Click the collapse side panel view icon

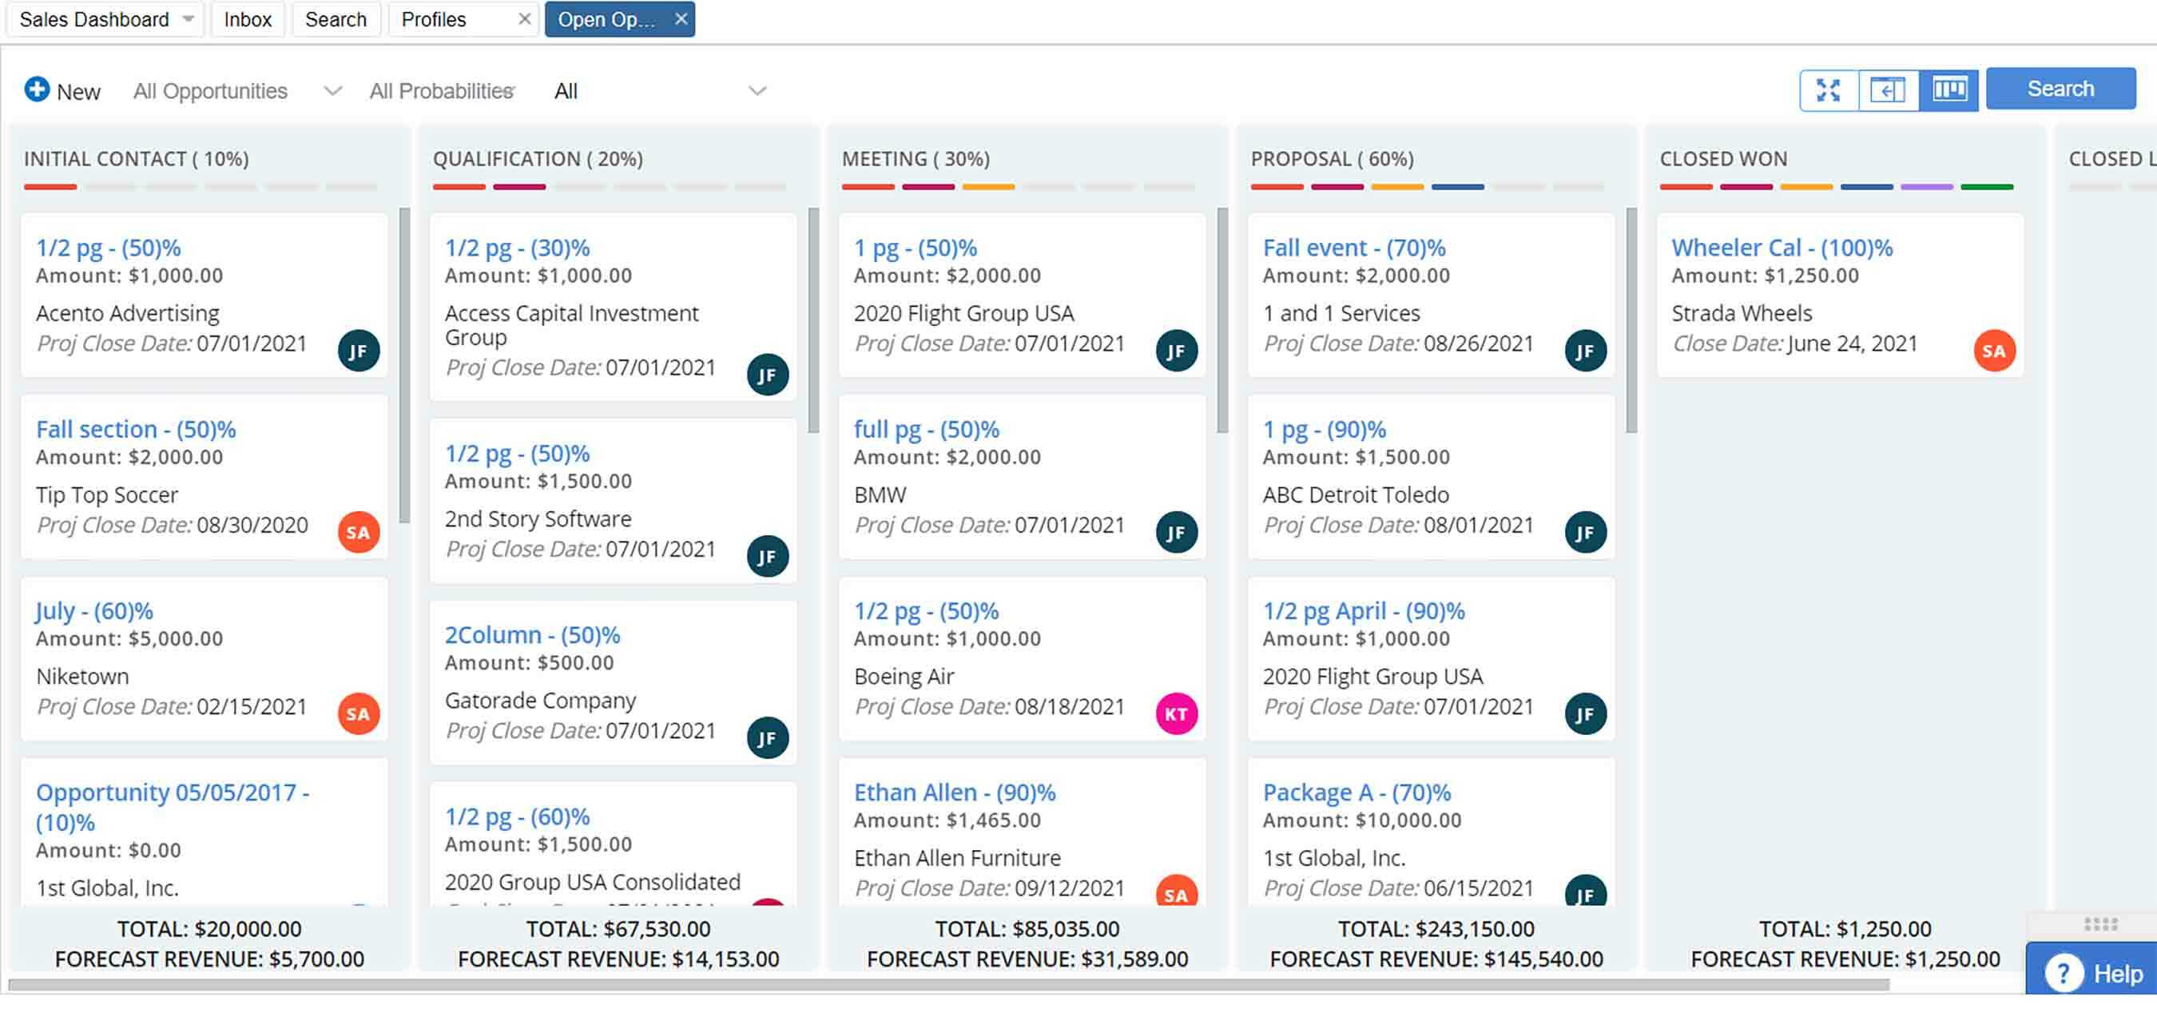pos(1887,89)
